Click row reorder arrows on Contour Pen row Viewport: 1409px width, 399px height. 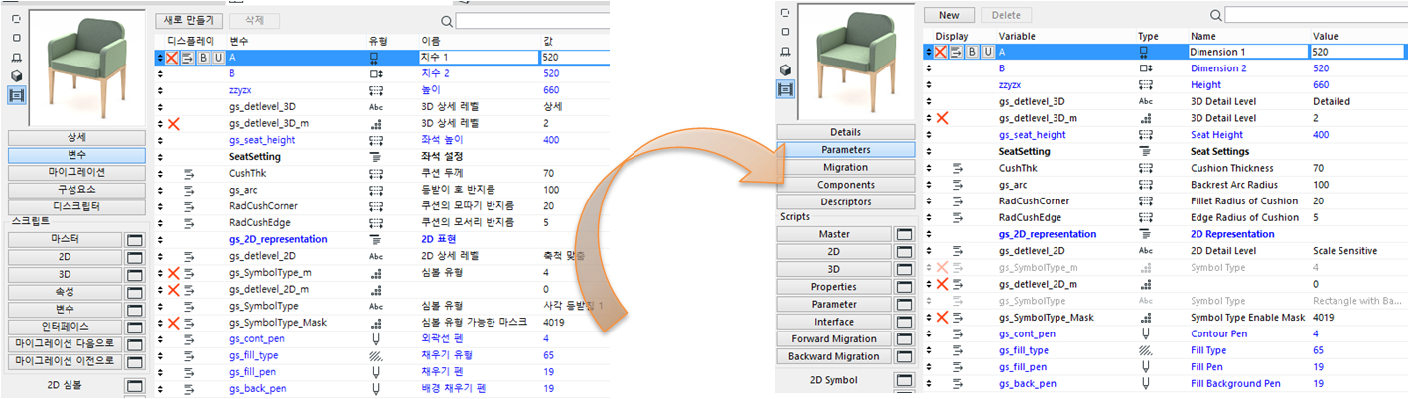point(928,333)
